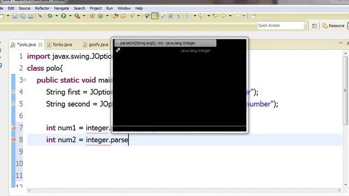Screen dimensions: 349x196
Task: Open dropdown arrow next to Search icon
Action: tap(139, 16)
